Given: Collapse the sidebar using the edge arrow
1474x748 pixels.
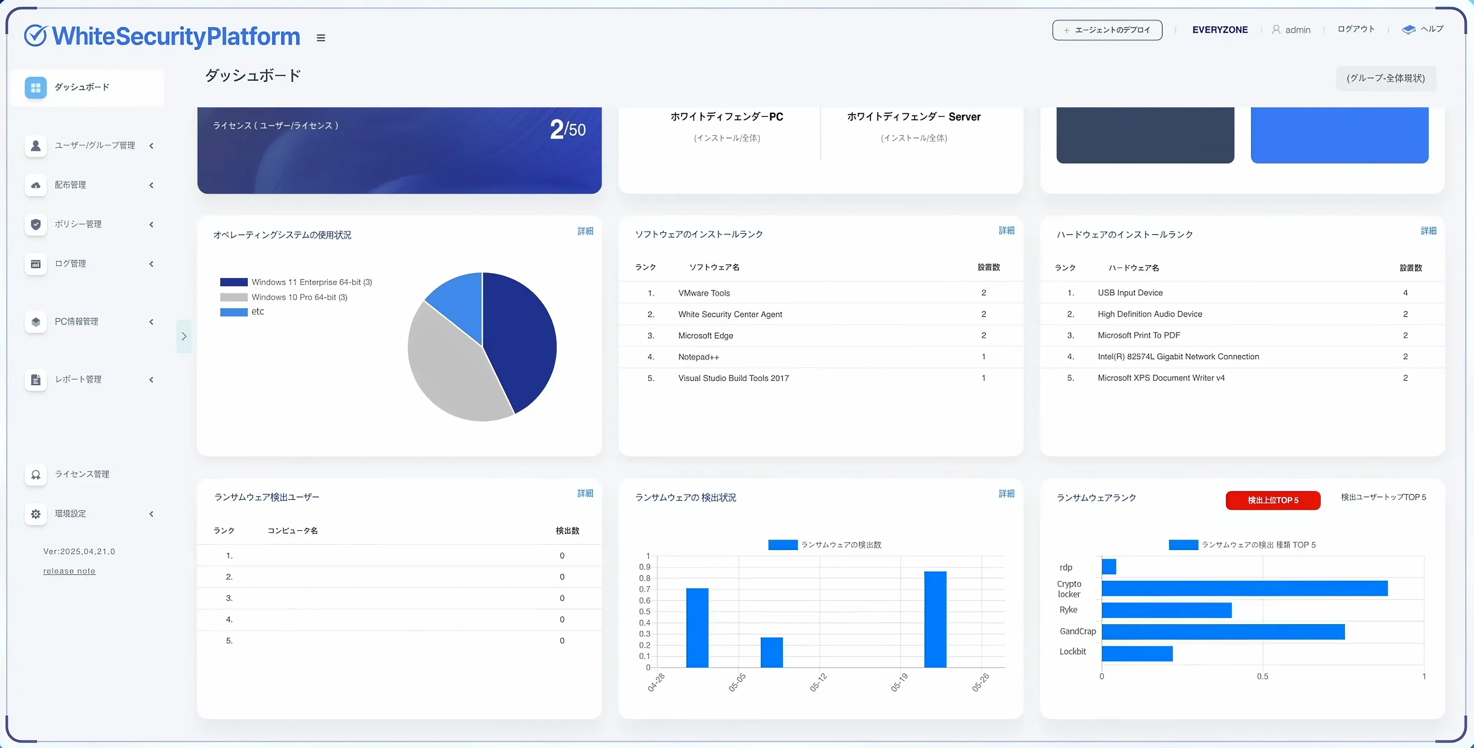Looking at the screenshot, I should tap(184, 337).
